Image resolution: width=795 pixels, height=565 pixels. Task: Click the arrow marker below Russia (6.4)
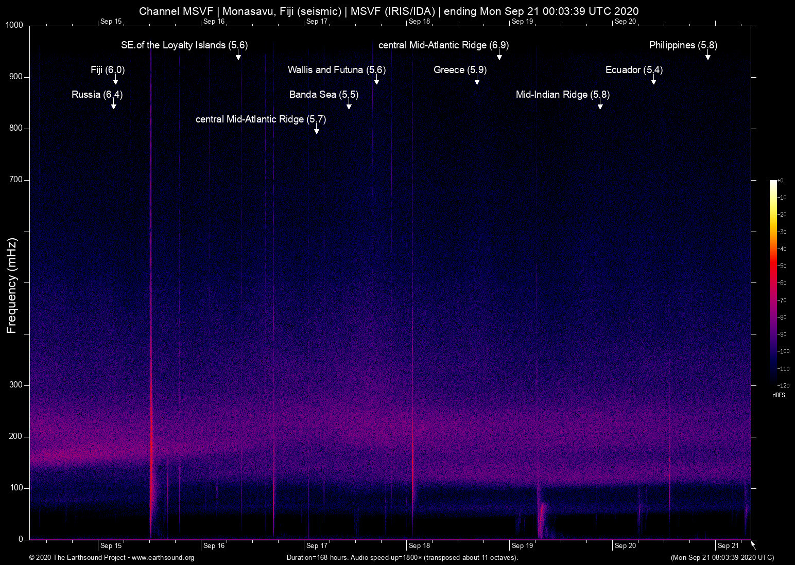(x=114, y=105)
